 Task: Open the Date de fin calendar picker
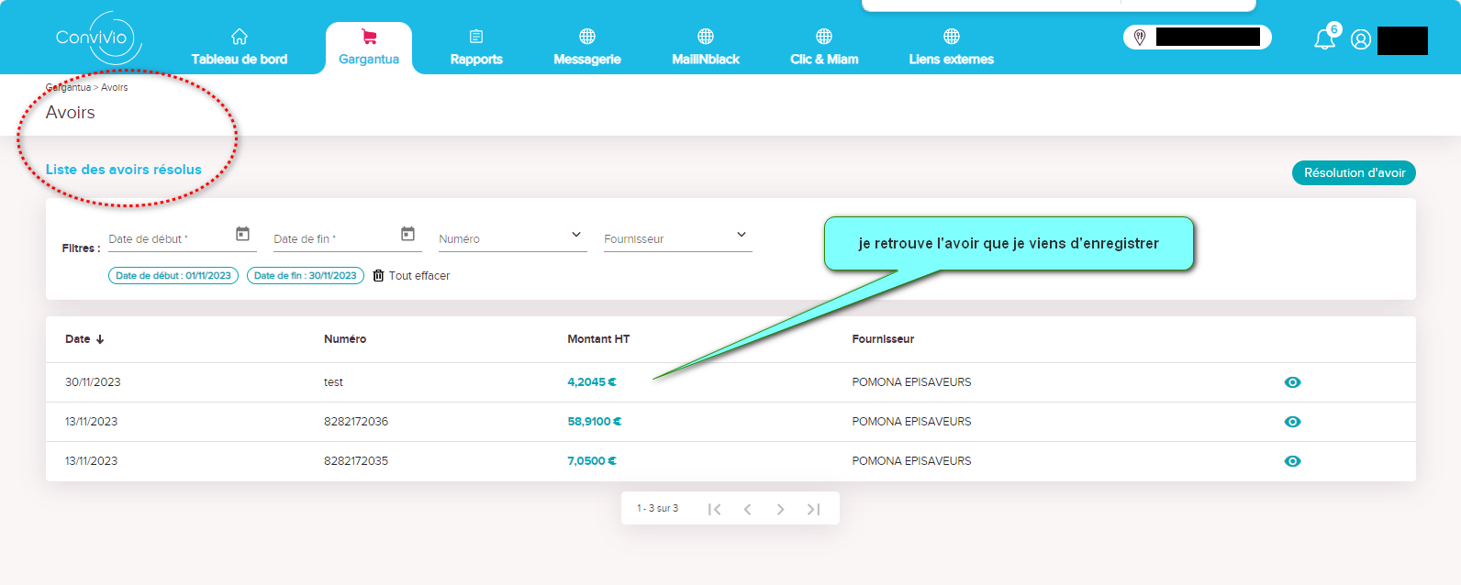point(408,234)
